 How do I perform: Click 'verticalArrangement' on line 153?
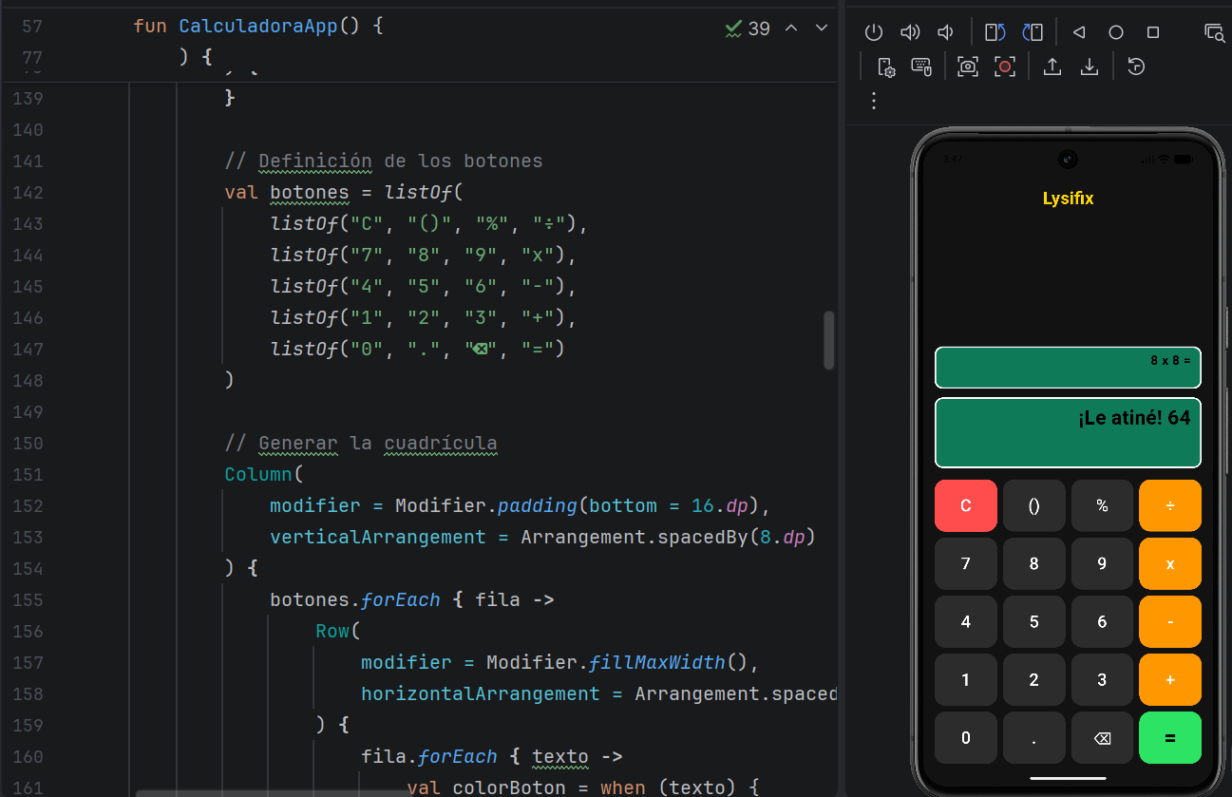pyautogui.click(x=378, y=537)
